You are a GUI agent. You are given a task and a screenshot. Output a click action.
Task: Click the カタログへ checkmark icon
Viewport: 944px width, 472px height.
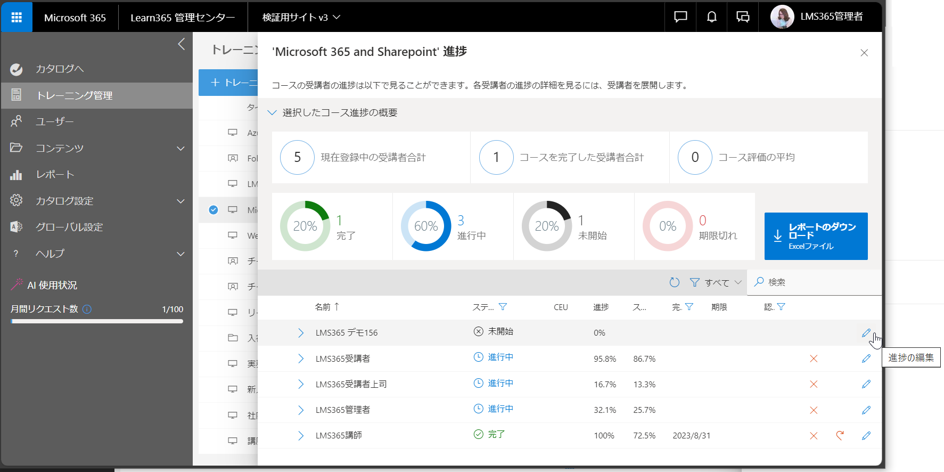click(x=17, y=69)
